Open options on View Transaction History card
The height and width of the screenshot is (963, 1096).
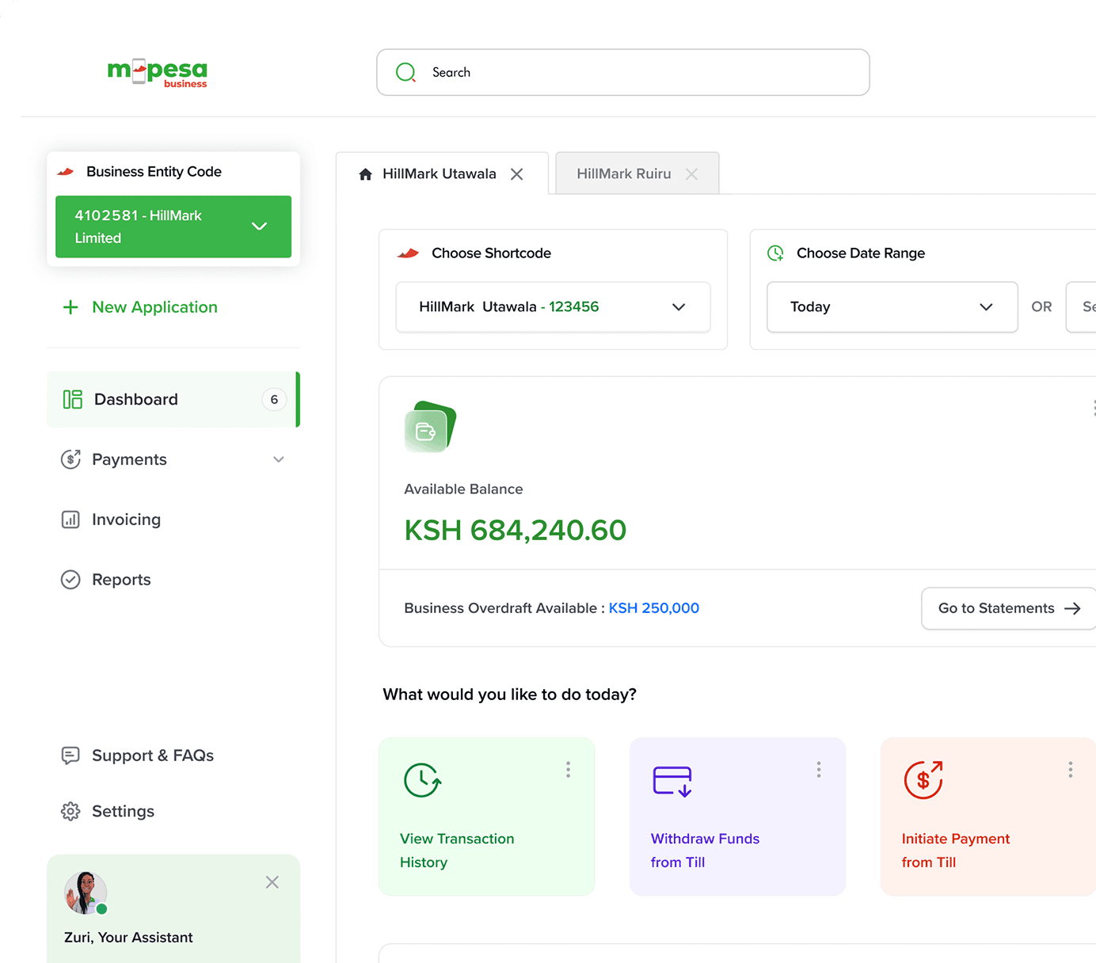click(x=568, y=770)
